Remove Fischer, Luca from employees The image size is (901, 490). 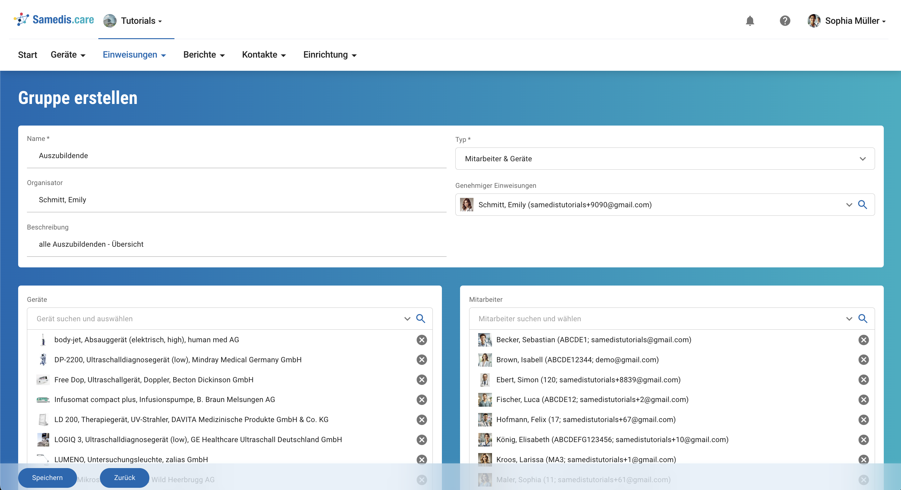coord(863,400)
